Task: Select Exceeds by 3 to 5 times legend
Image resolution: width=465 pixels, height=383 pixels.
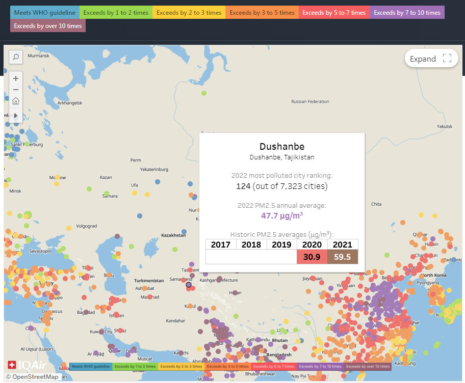Action: click(262, 12)
